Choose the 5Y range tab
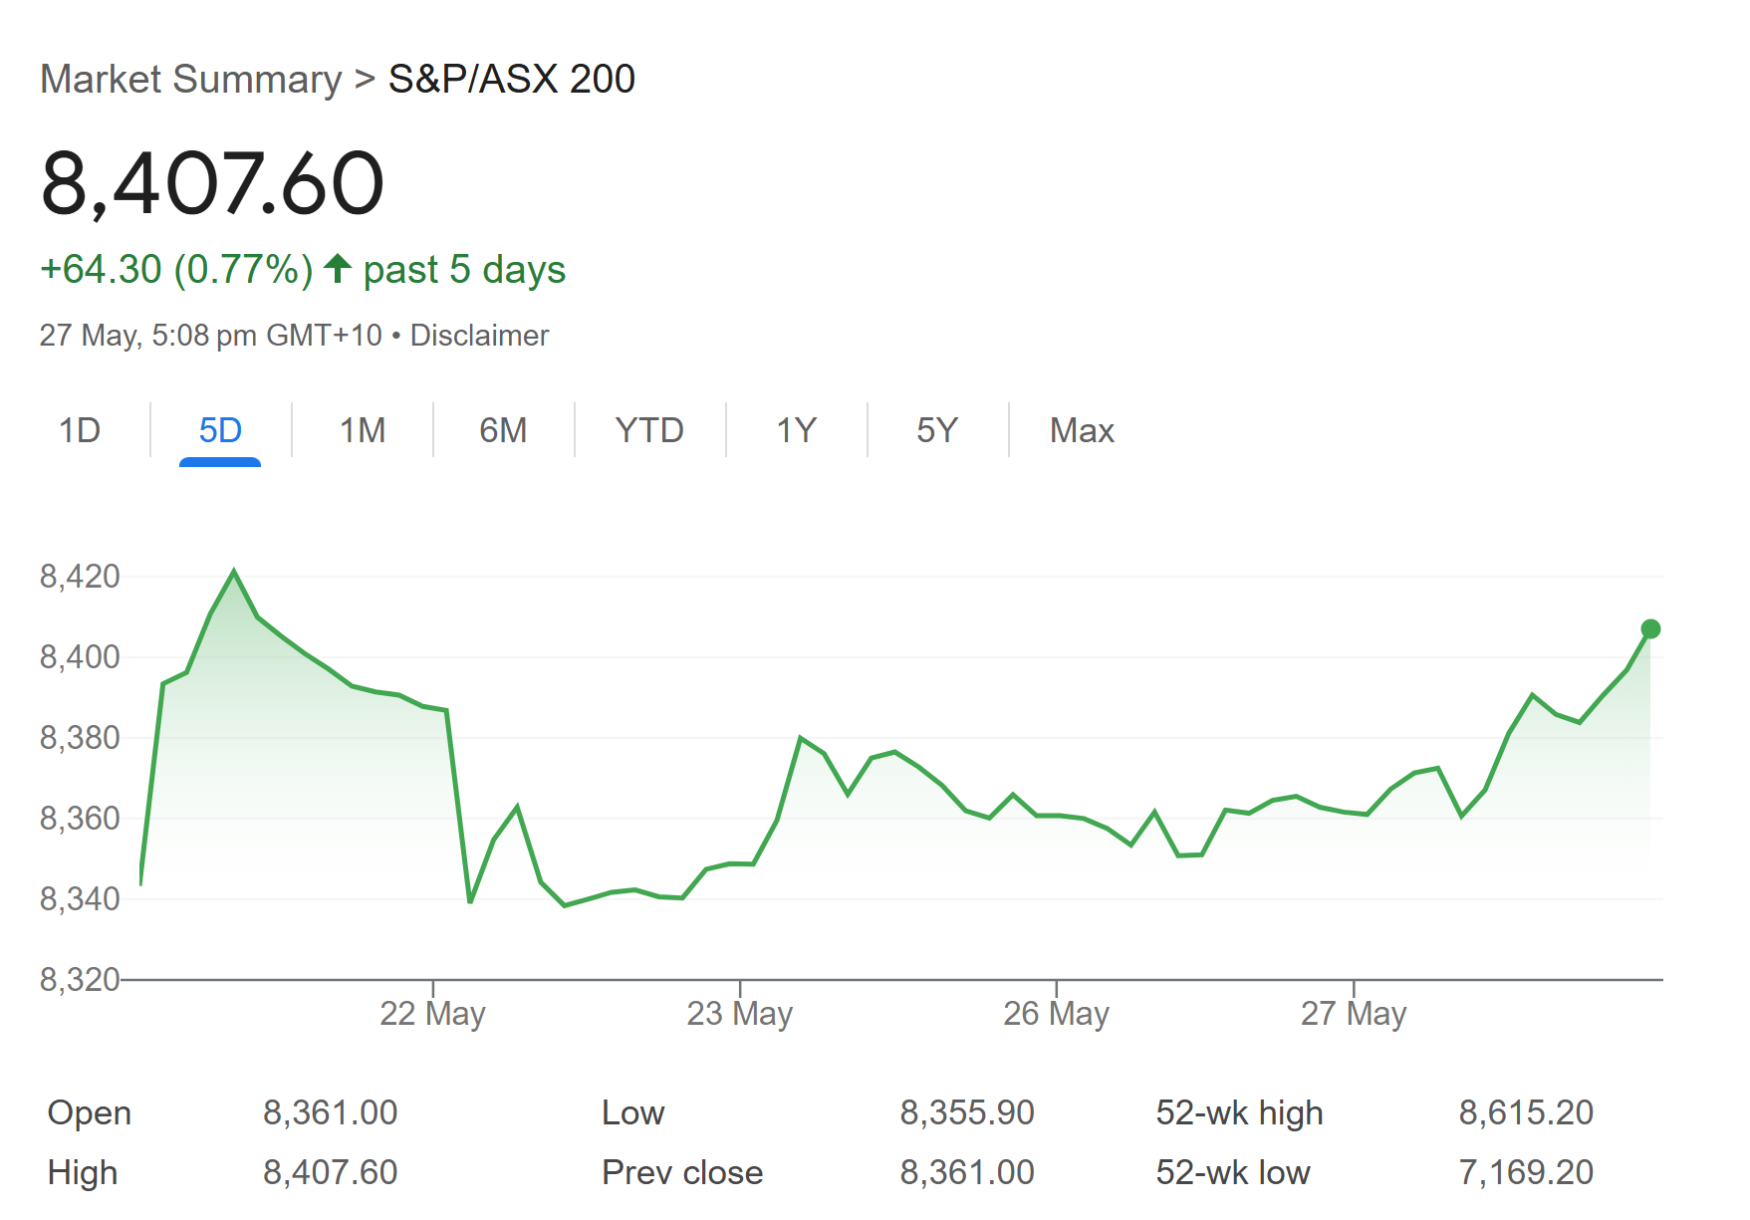The image size is (1750, 1220). (937, 430)
